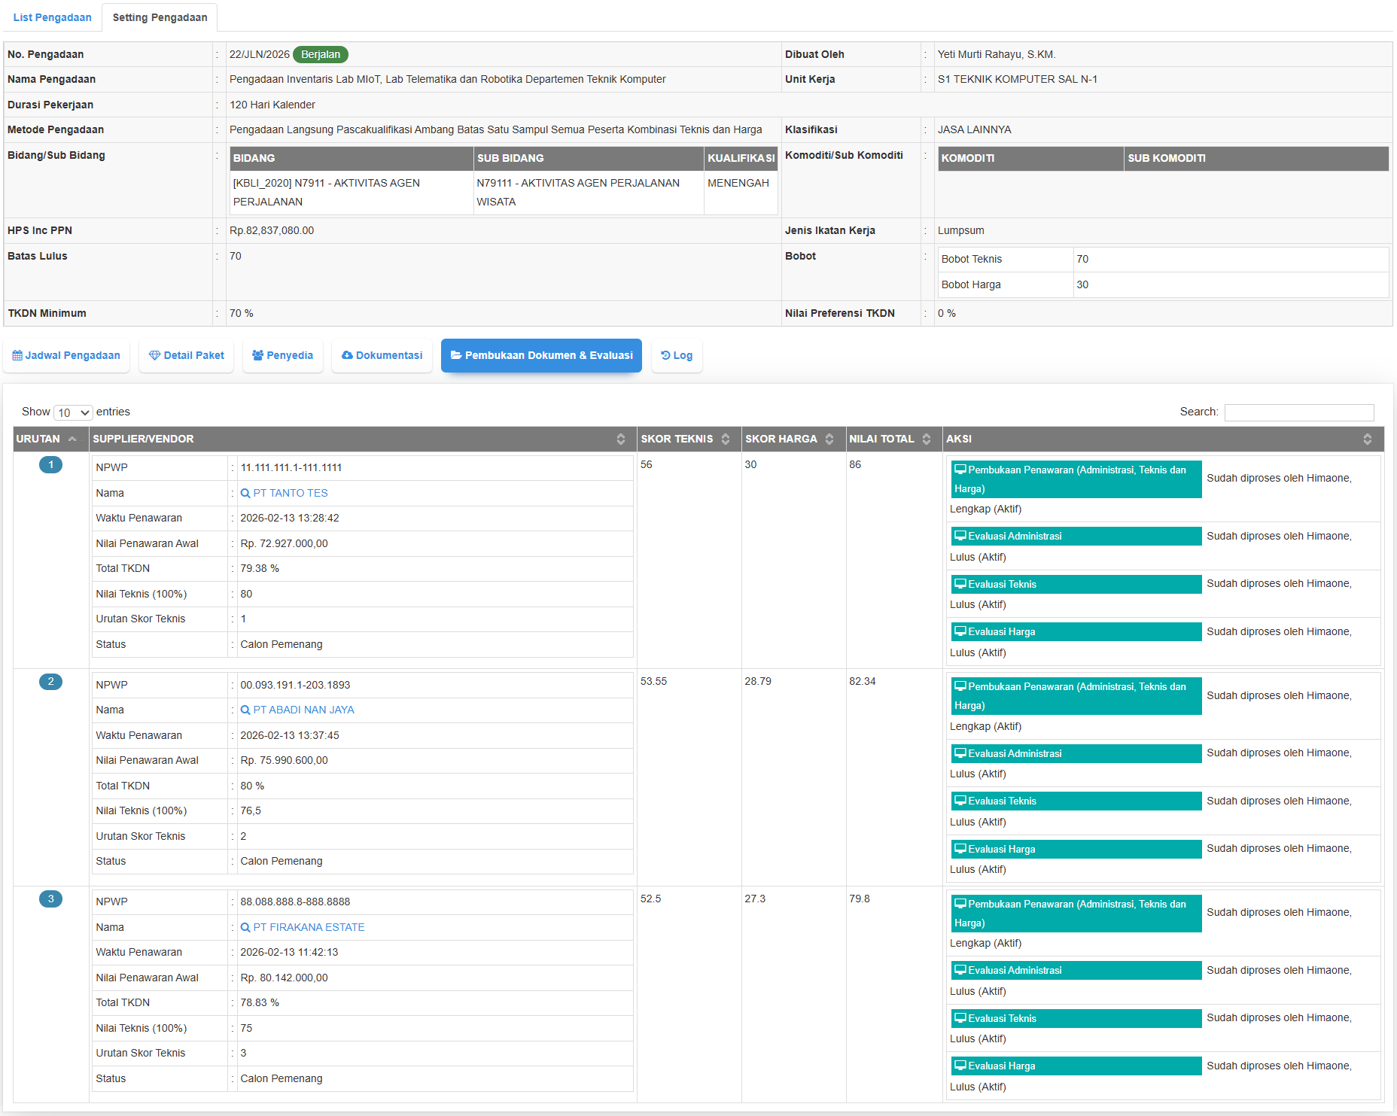Select Pembukaan Dokumen & Evaluasi tab
Image resolution: width=1397 pixels, height=1116 pixels.
pos(541,355)
